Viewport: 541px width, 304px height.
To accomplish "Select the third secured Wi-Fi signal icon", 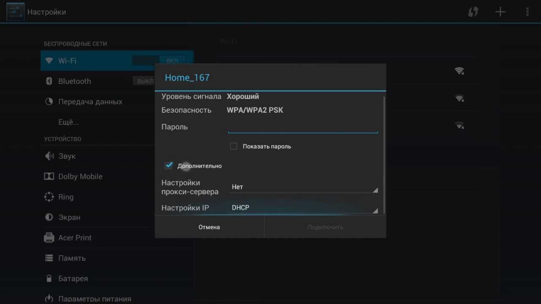I will pyautogui.click(x=459, y=125).
